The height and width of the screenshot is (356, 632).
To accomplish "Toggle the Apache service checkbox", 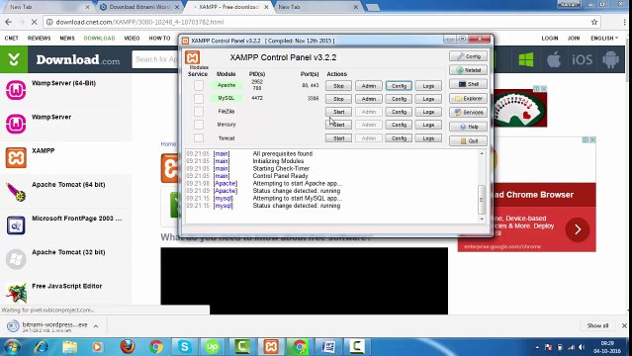I will [199, 85].
